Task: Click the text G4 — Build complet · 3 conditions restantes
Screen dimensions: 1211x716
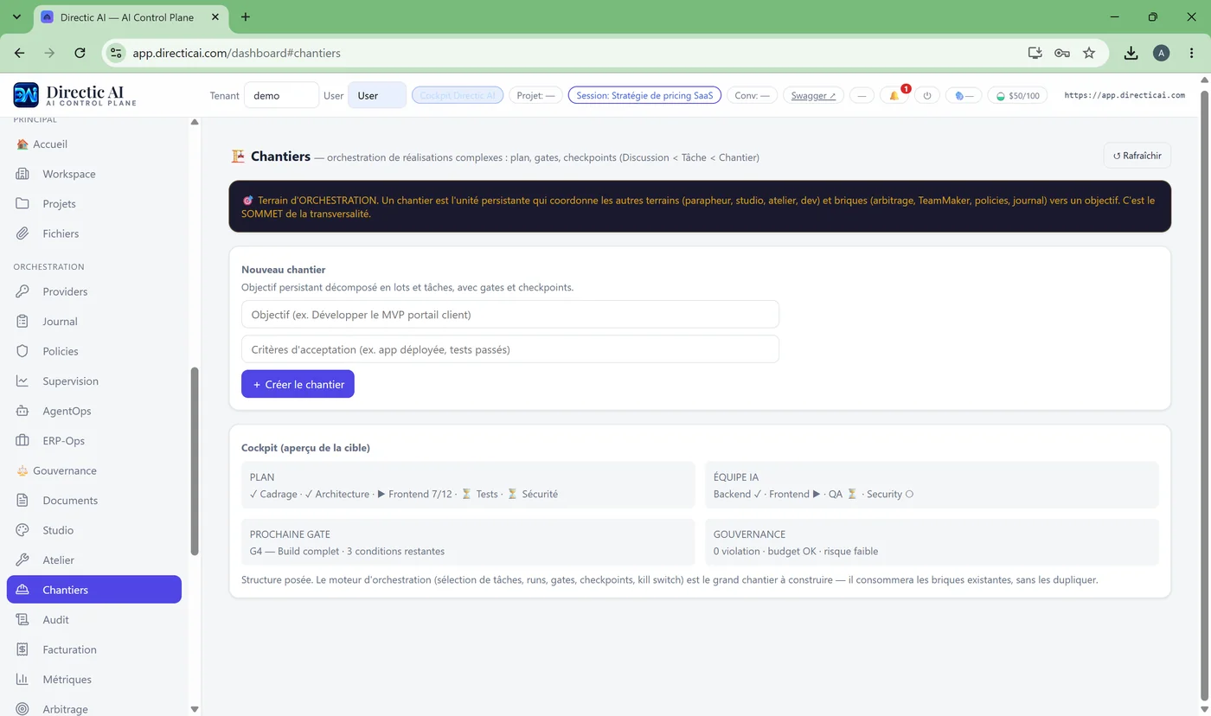Action: coord(347,551)
